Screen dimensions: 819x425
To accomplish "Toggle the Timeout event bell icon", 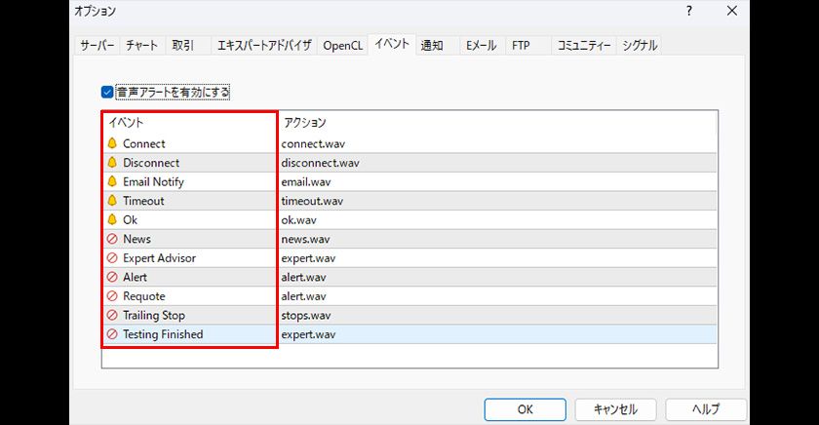I will (112, 201).
